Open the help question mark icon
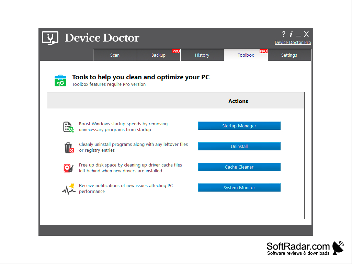 point(284,34)
